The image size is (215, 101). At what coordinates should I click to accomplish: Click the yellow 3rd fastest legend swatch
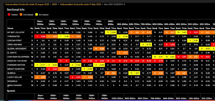click(37, 15)
